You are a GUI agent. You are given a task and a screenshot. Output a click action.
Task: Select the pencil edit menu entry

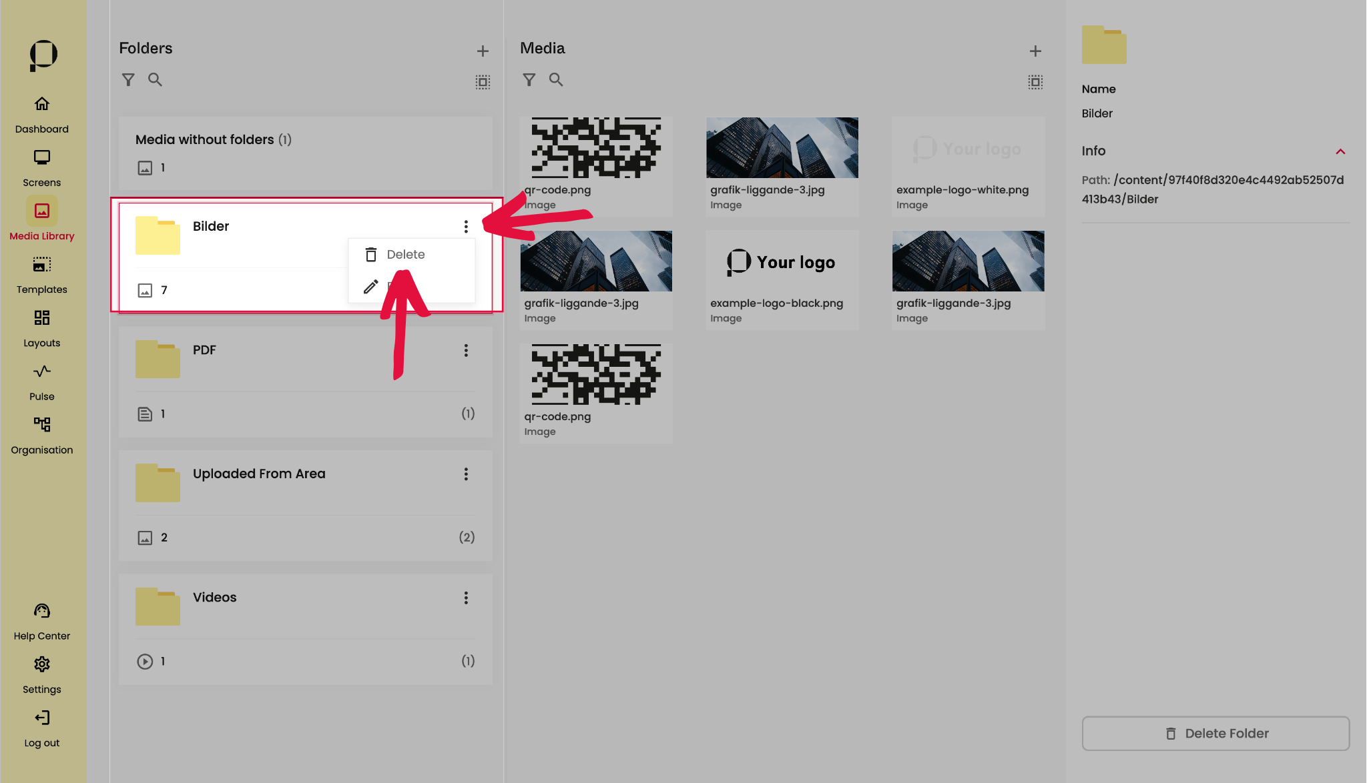tap(371, 287)
